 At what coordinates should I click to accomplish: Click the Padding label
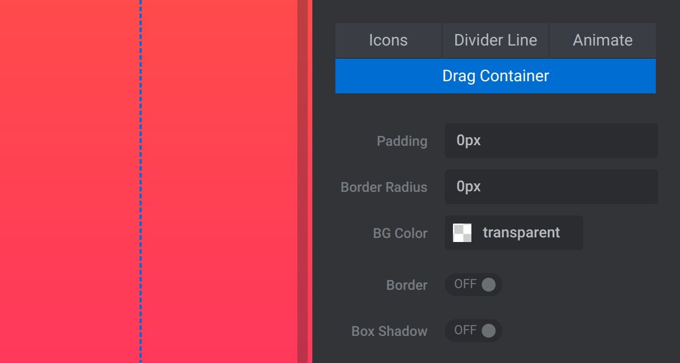(x=402, y=141)
